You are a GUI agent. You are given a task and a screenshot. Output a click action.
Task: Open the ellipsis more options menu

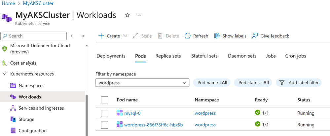point(138,15)
